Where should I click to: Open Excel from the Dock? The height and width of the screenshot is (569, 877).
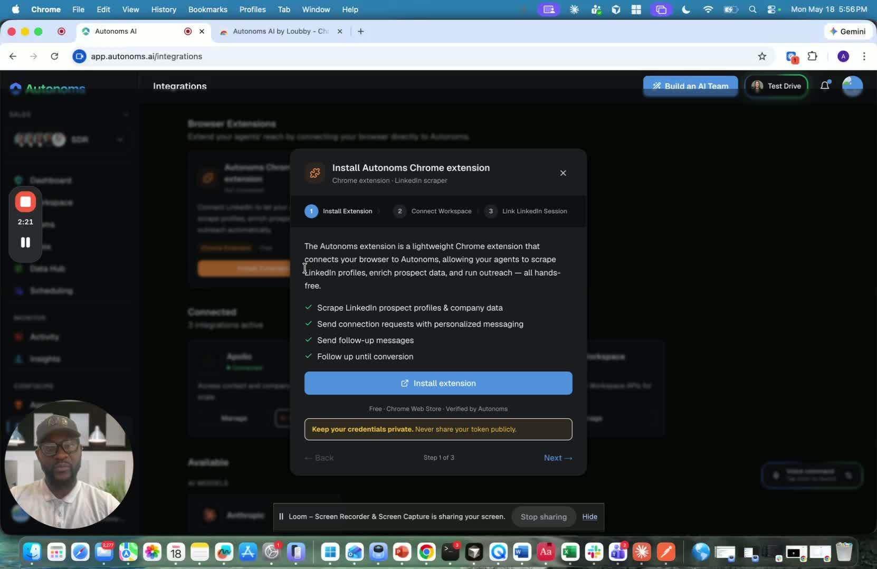[570, 552]
